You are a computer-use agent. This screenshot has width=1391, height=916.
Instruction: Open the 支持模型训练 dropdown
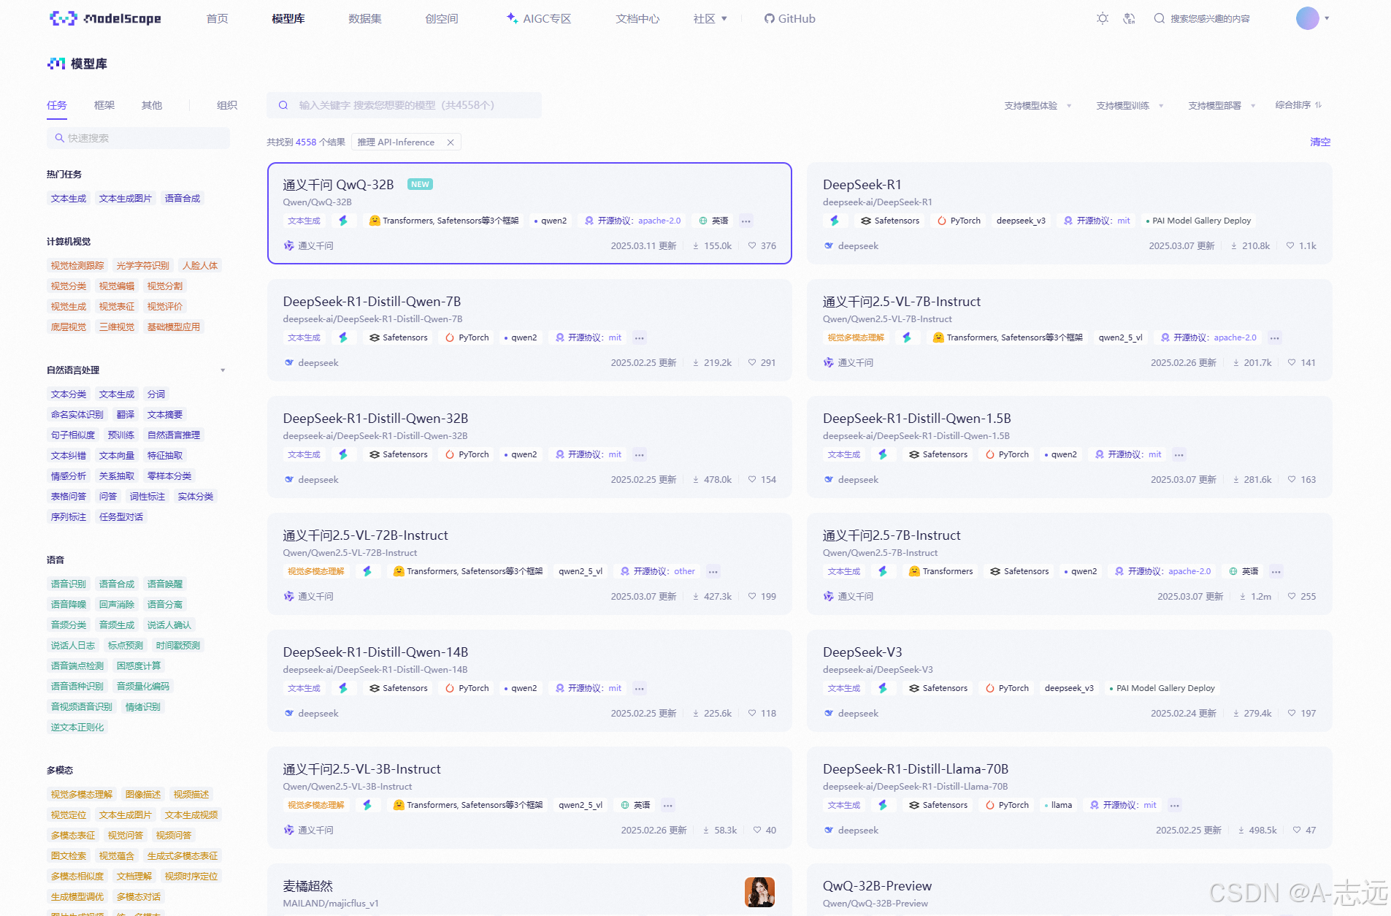(1130, 105)
